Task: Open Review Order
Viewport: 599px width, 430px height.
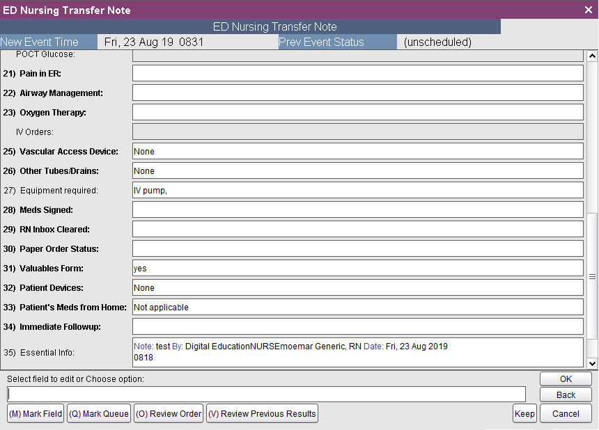Action: [x=168, y=413]
